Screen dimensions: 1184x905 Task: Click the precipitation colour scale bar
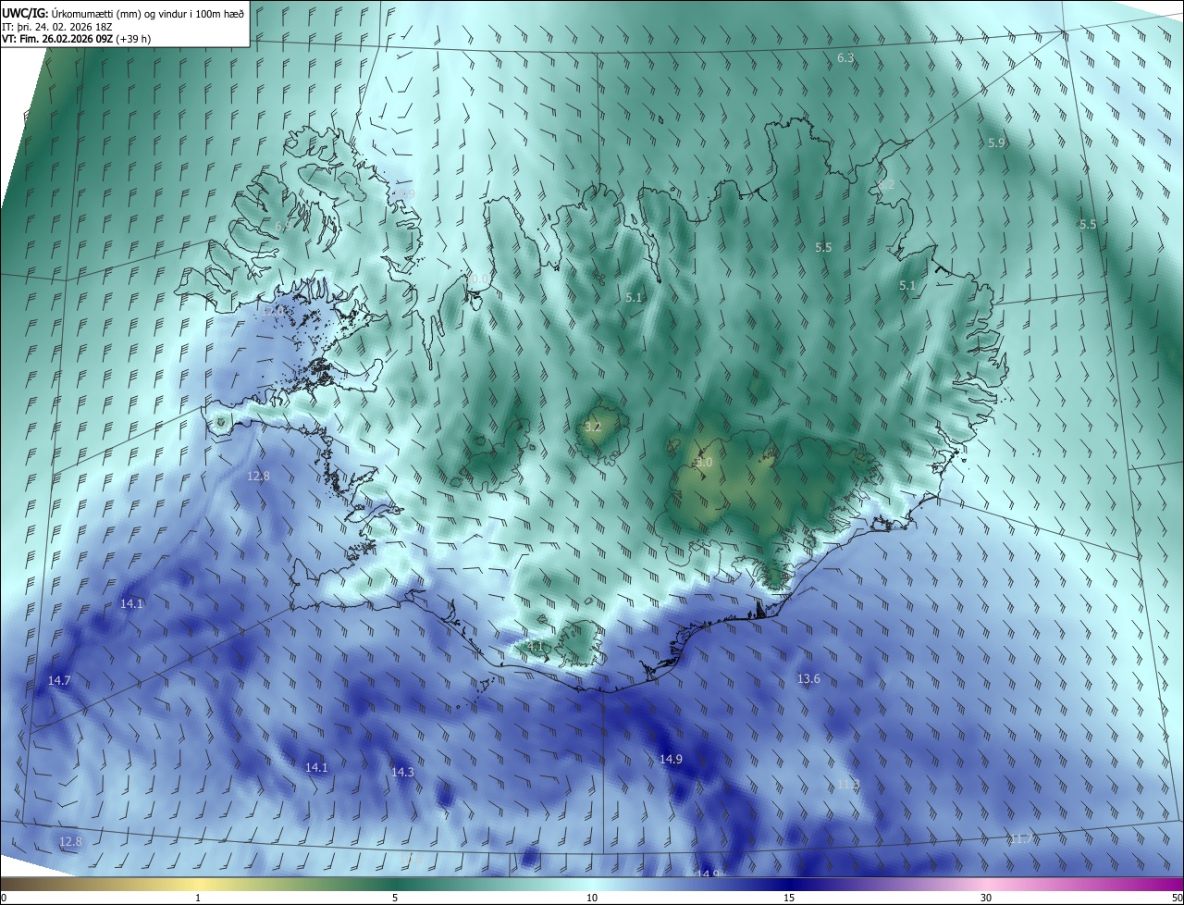pyautogui.click(x=592, y=885)
